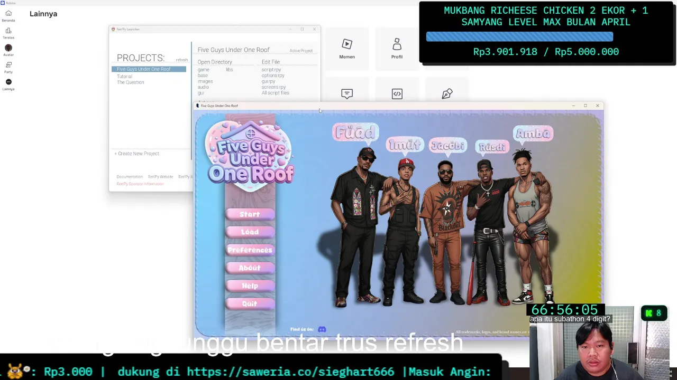Image resolution: width=677 pixels, height=380 pixels.
Task: Open the Ren'Py Website link
Action: point(160,177)
